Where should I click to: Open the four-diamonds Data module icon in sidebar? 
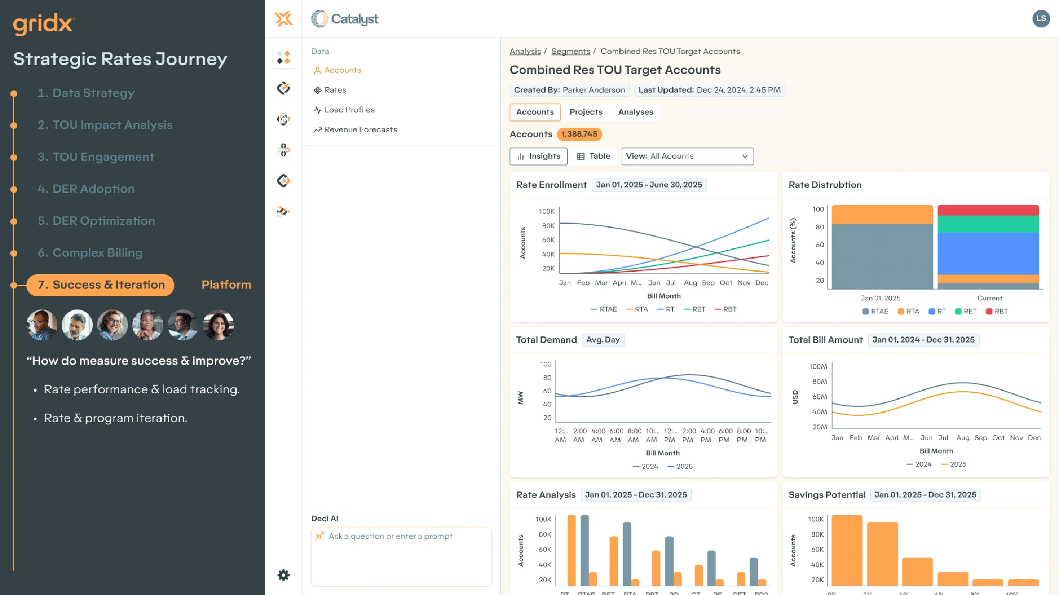click(283, 58)
